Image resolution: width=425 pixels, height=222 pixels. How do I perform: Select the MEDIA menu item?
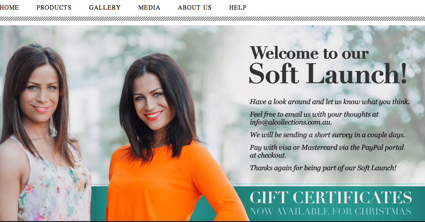pos(149,7)
